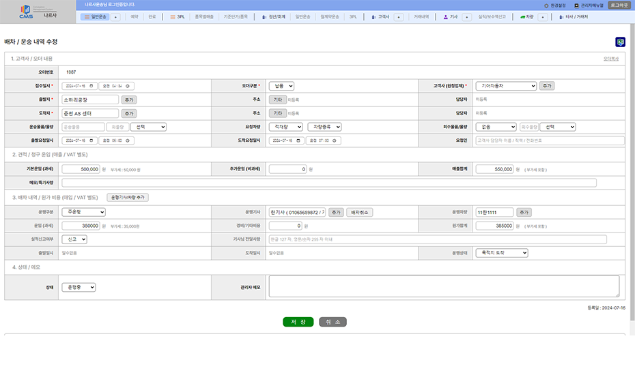Click the plus button next to 일반운송

[115, 17]
